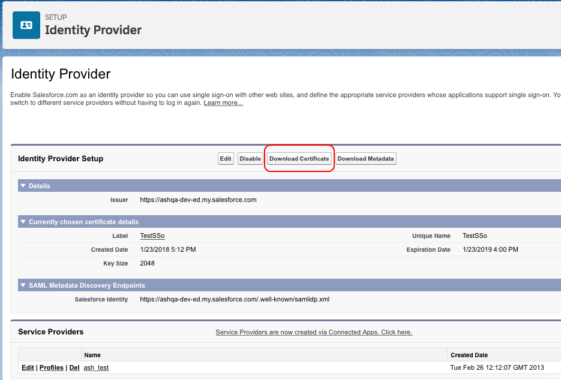Open the Learn more link

click(223, 103)
